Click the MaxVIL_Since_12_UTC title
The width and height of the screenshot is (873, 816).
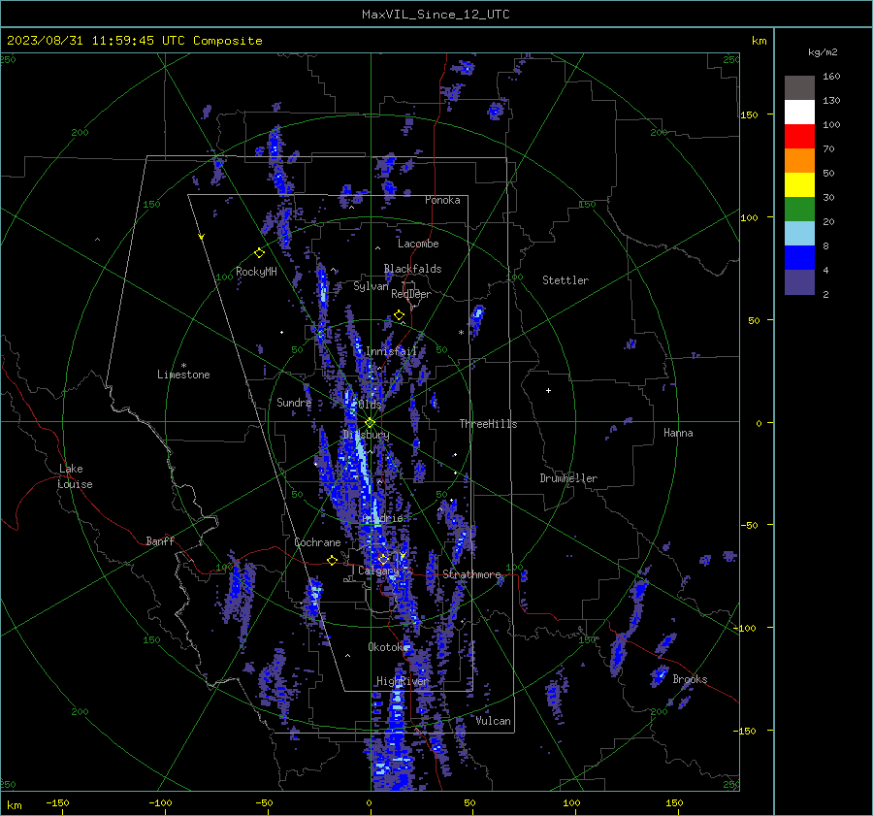pyautogui.click(x=436, y=15)
